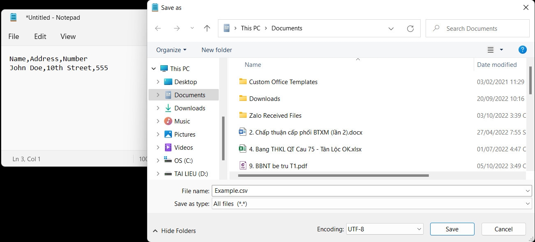Open the view options dropdown arrow
Viewport: 535px width, 242px height.
501,50
